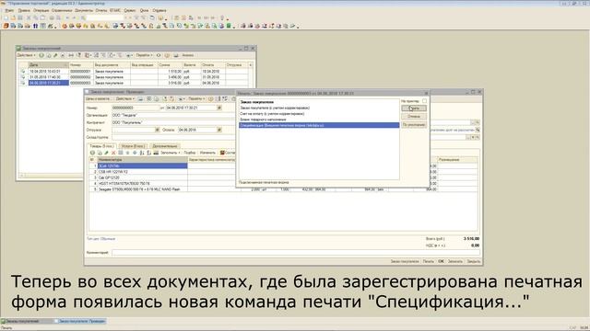Switch to 'Услуги (0 поз.)' tab
The width and height of the screenshot is (590, 331).
click(133, 146)
